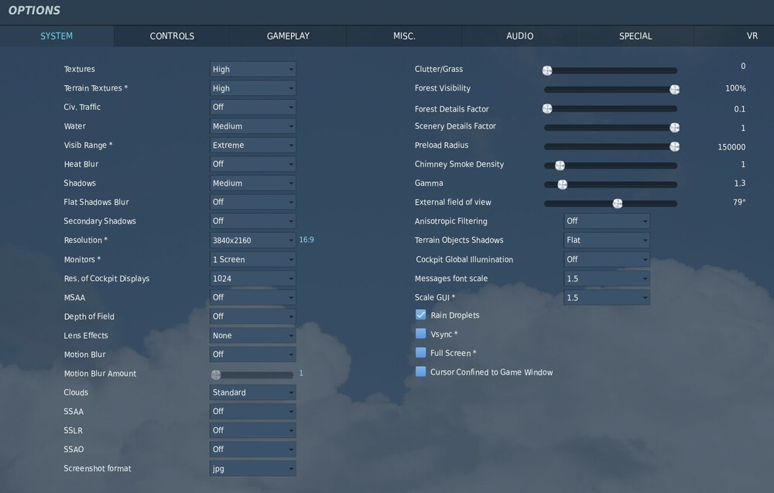Change the Screenshot format dropdown
This screenshot has width=774, height=493.
tap(253, 468)
